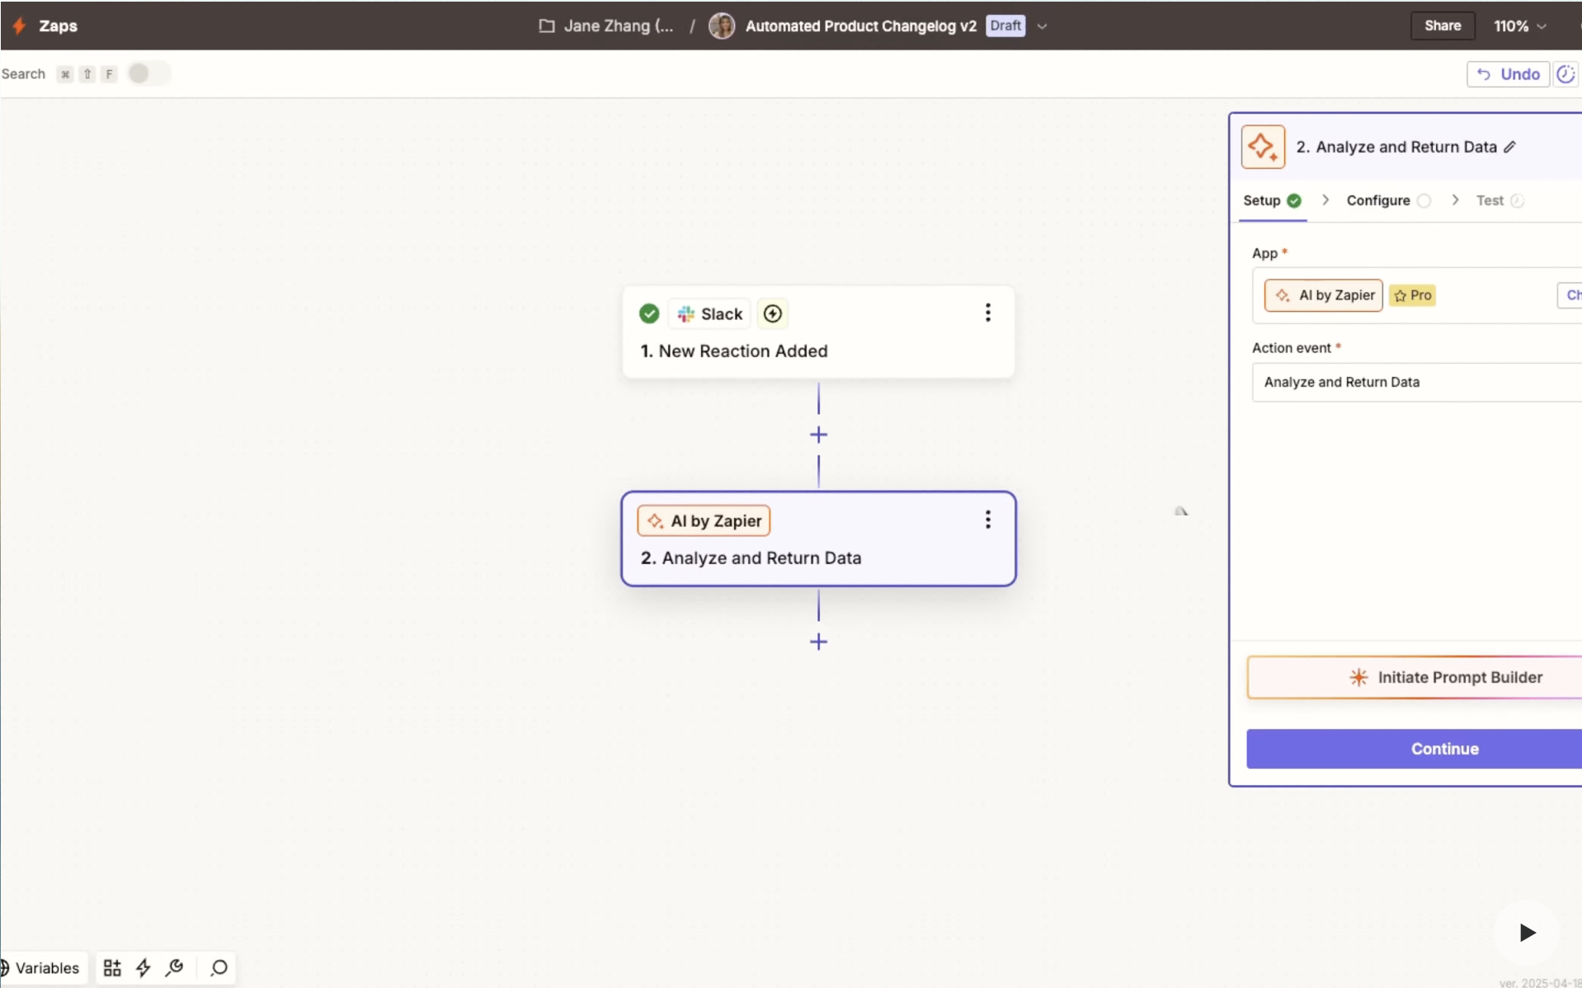Viewport: 1582px width, 988px height.
Task: Expand the 110% zoom dropdown
Action: coord(1519,26)
